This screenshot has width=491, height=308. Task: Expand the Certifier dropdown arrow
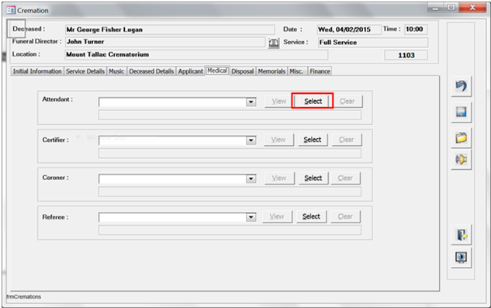(x=251, y=140)
